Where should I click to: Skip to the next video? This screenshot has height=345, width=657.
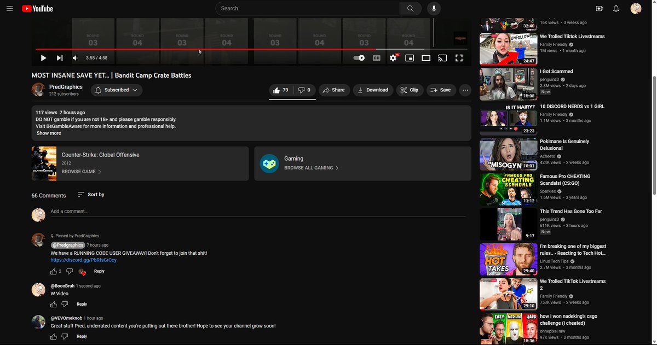click(x=60, y=58)
